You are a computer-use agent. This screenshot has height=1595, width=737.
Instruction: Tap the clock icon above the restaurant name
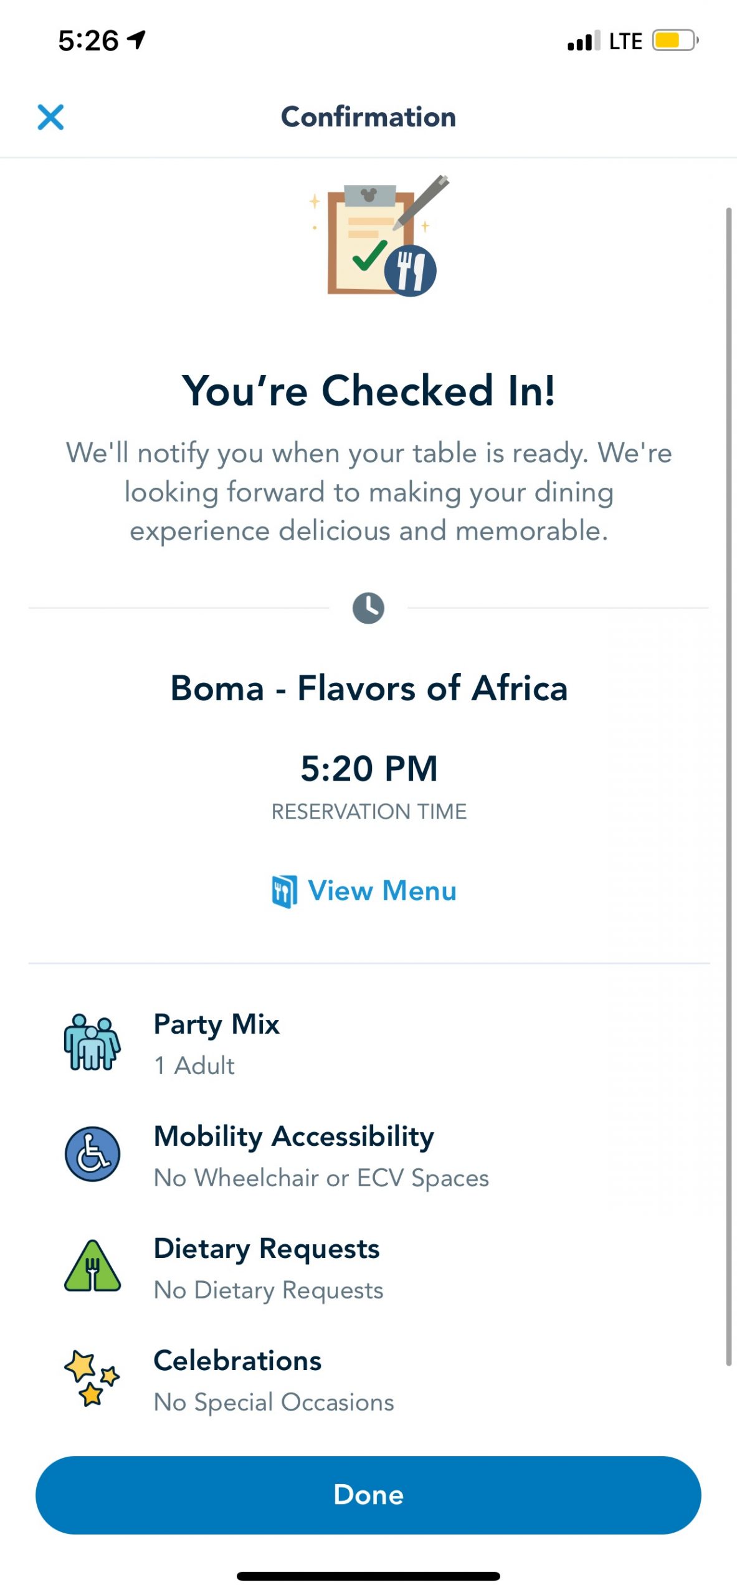click(368, 607)
